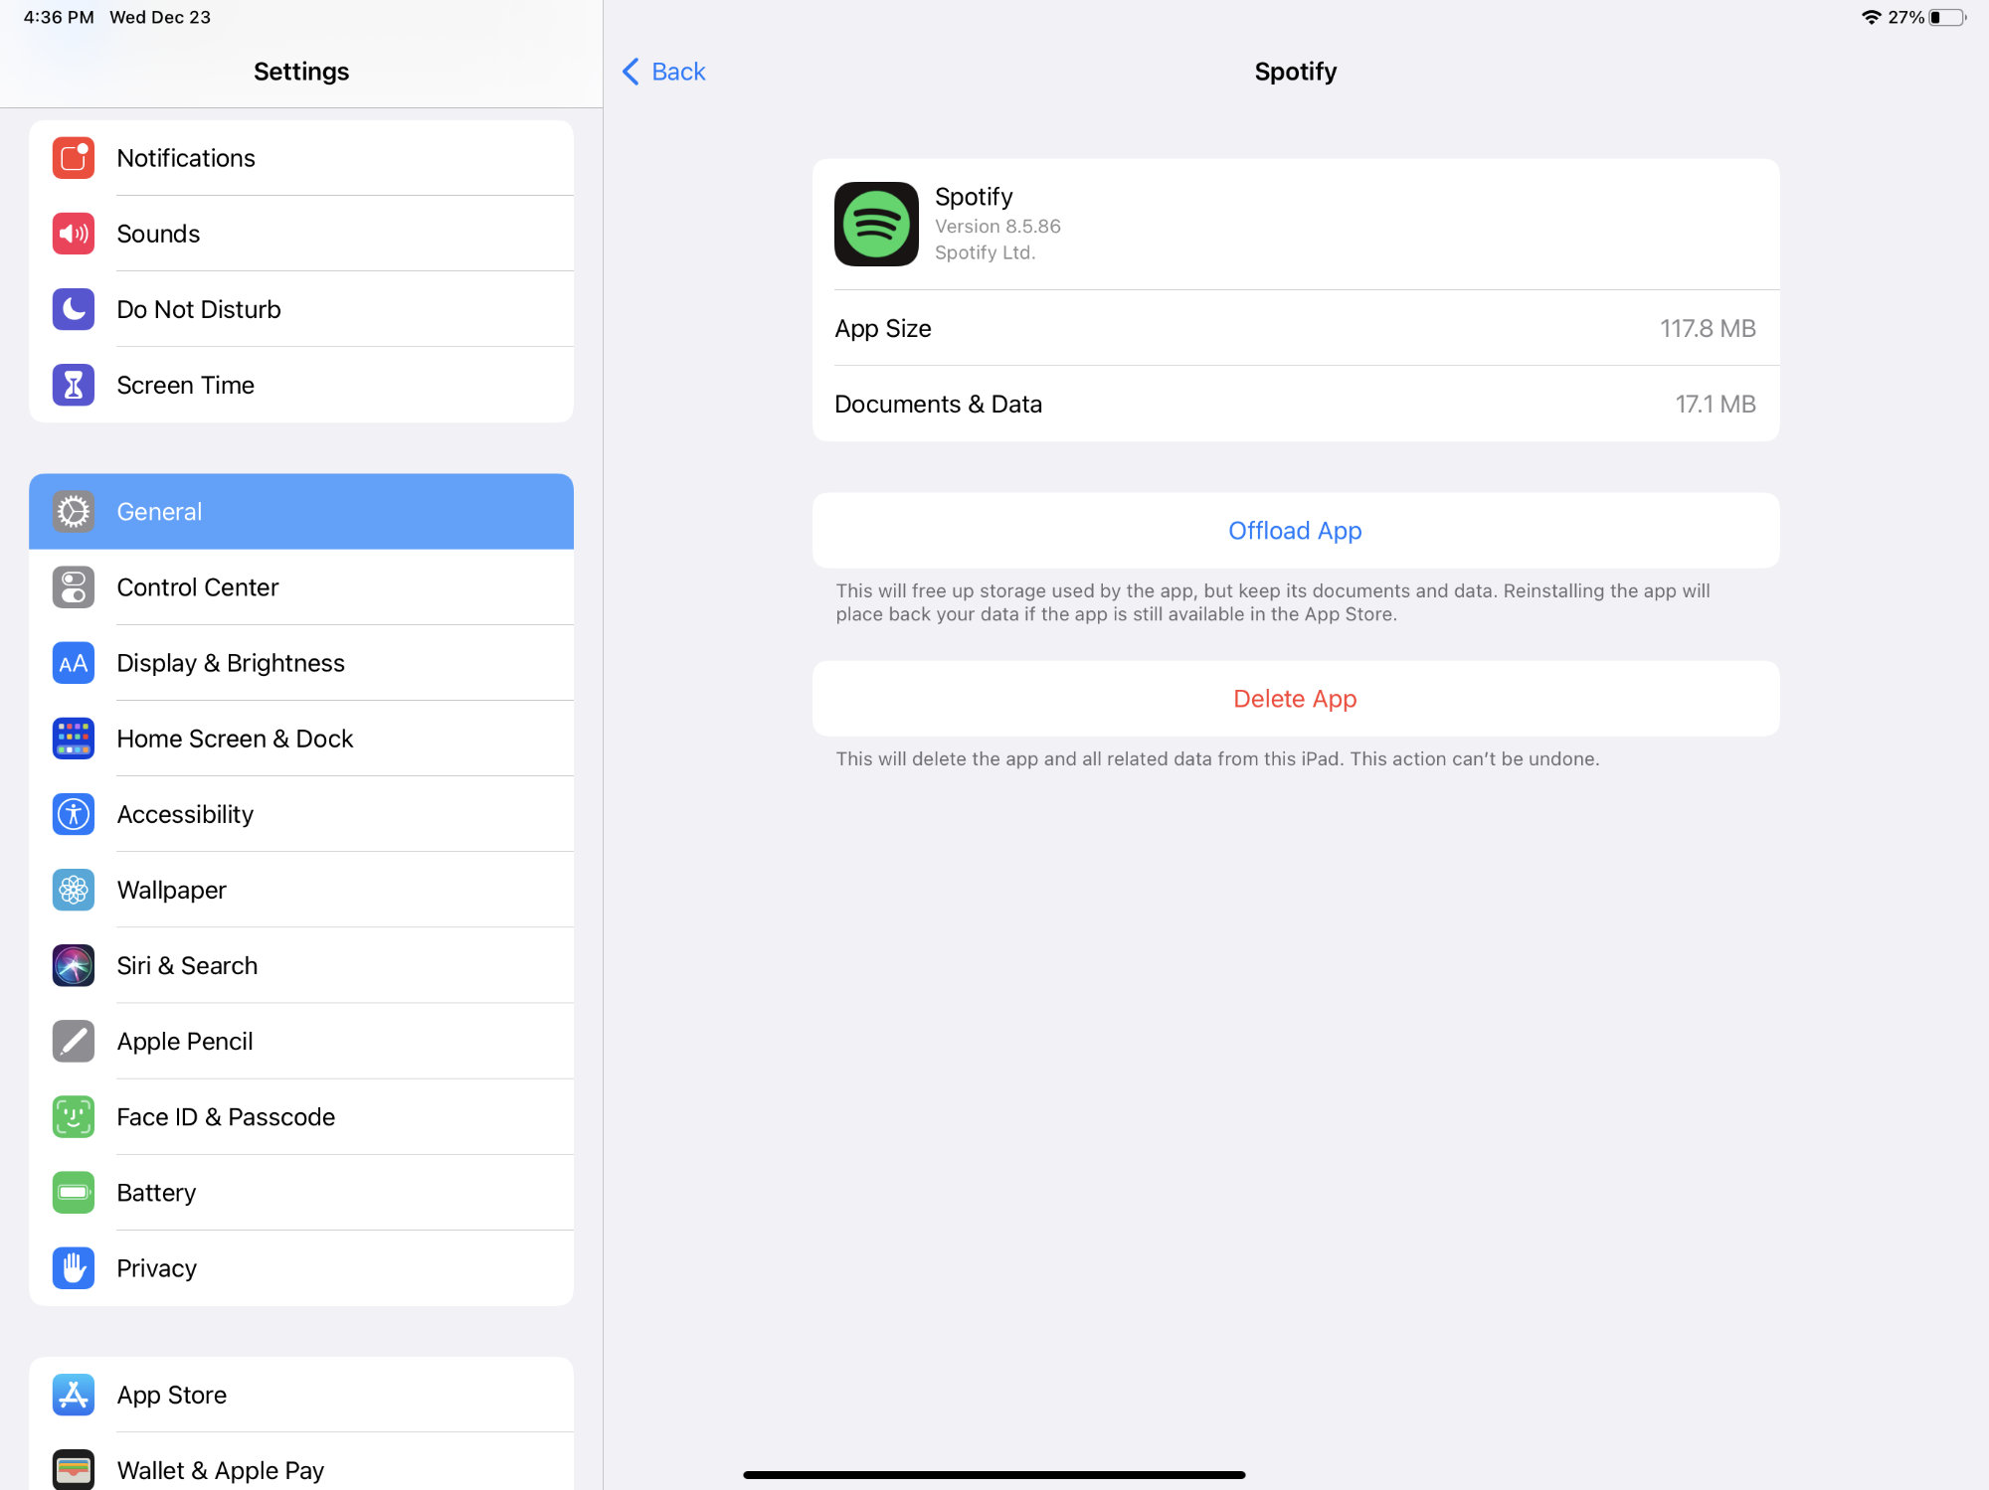Open Battery settings

[301, 1192]
